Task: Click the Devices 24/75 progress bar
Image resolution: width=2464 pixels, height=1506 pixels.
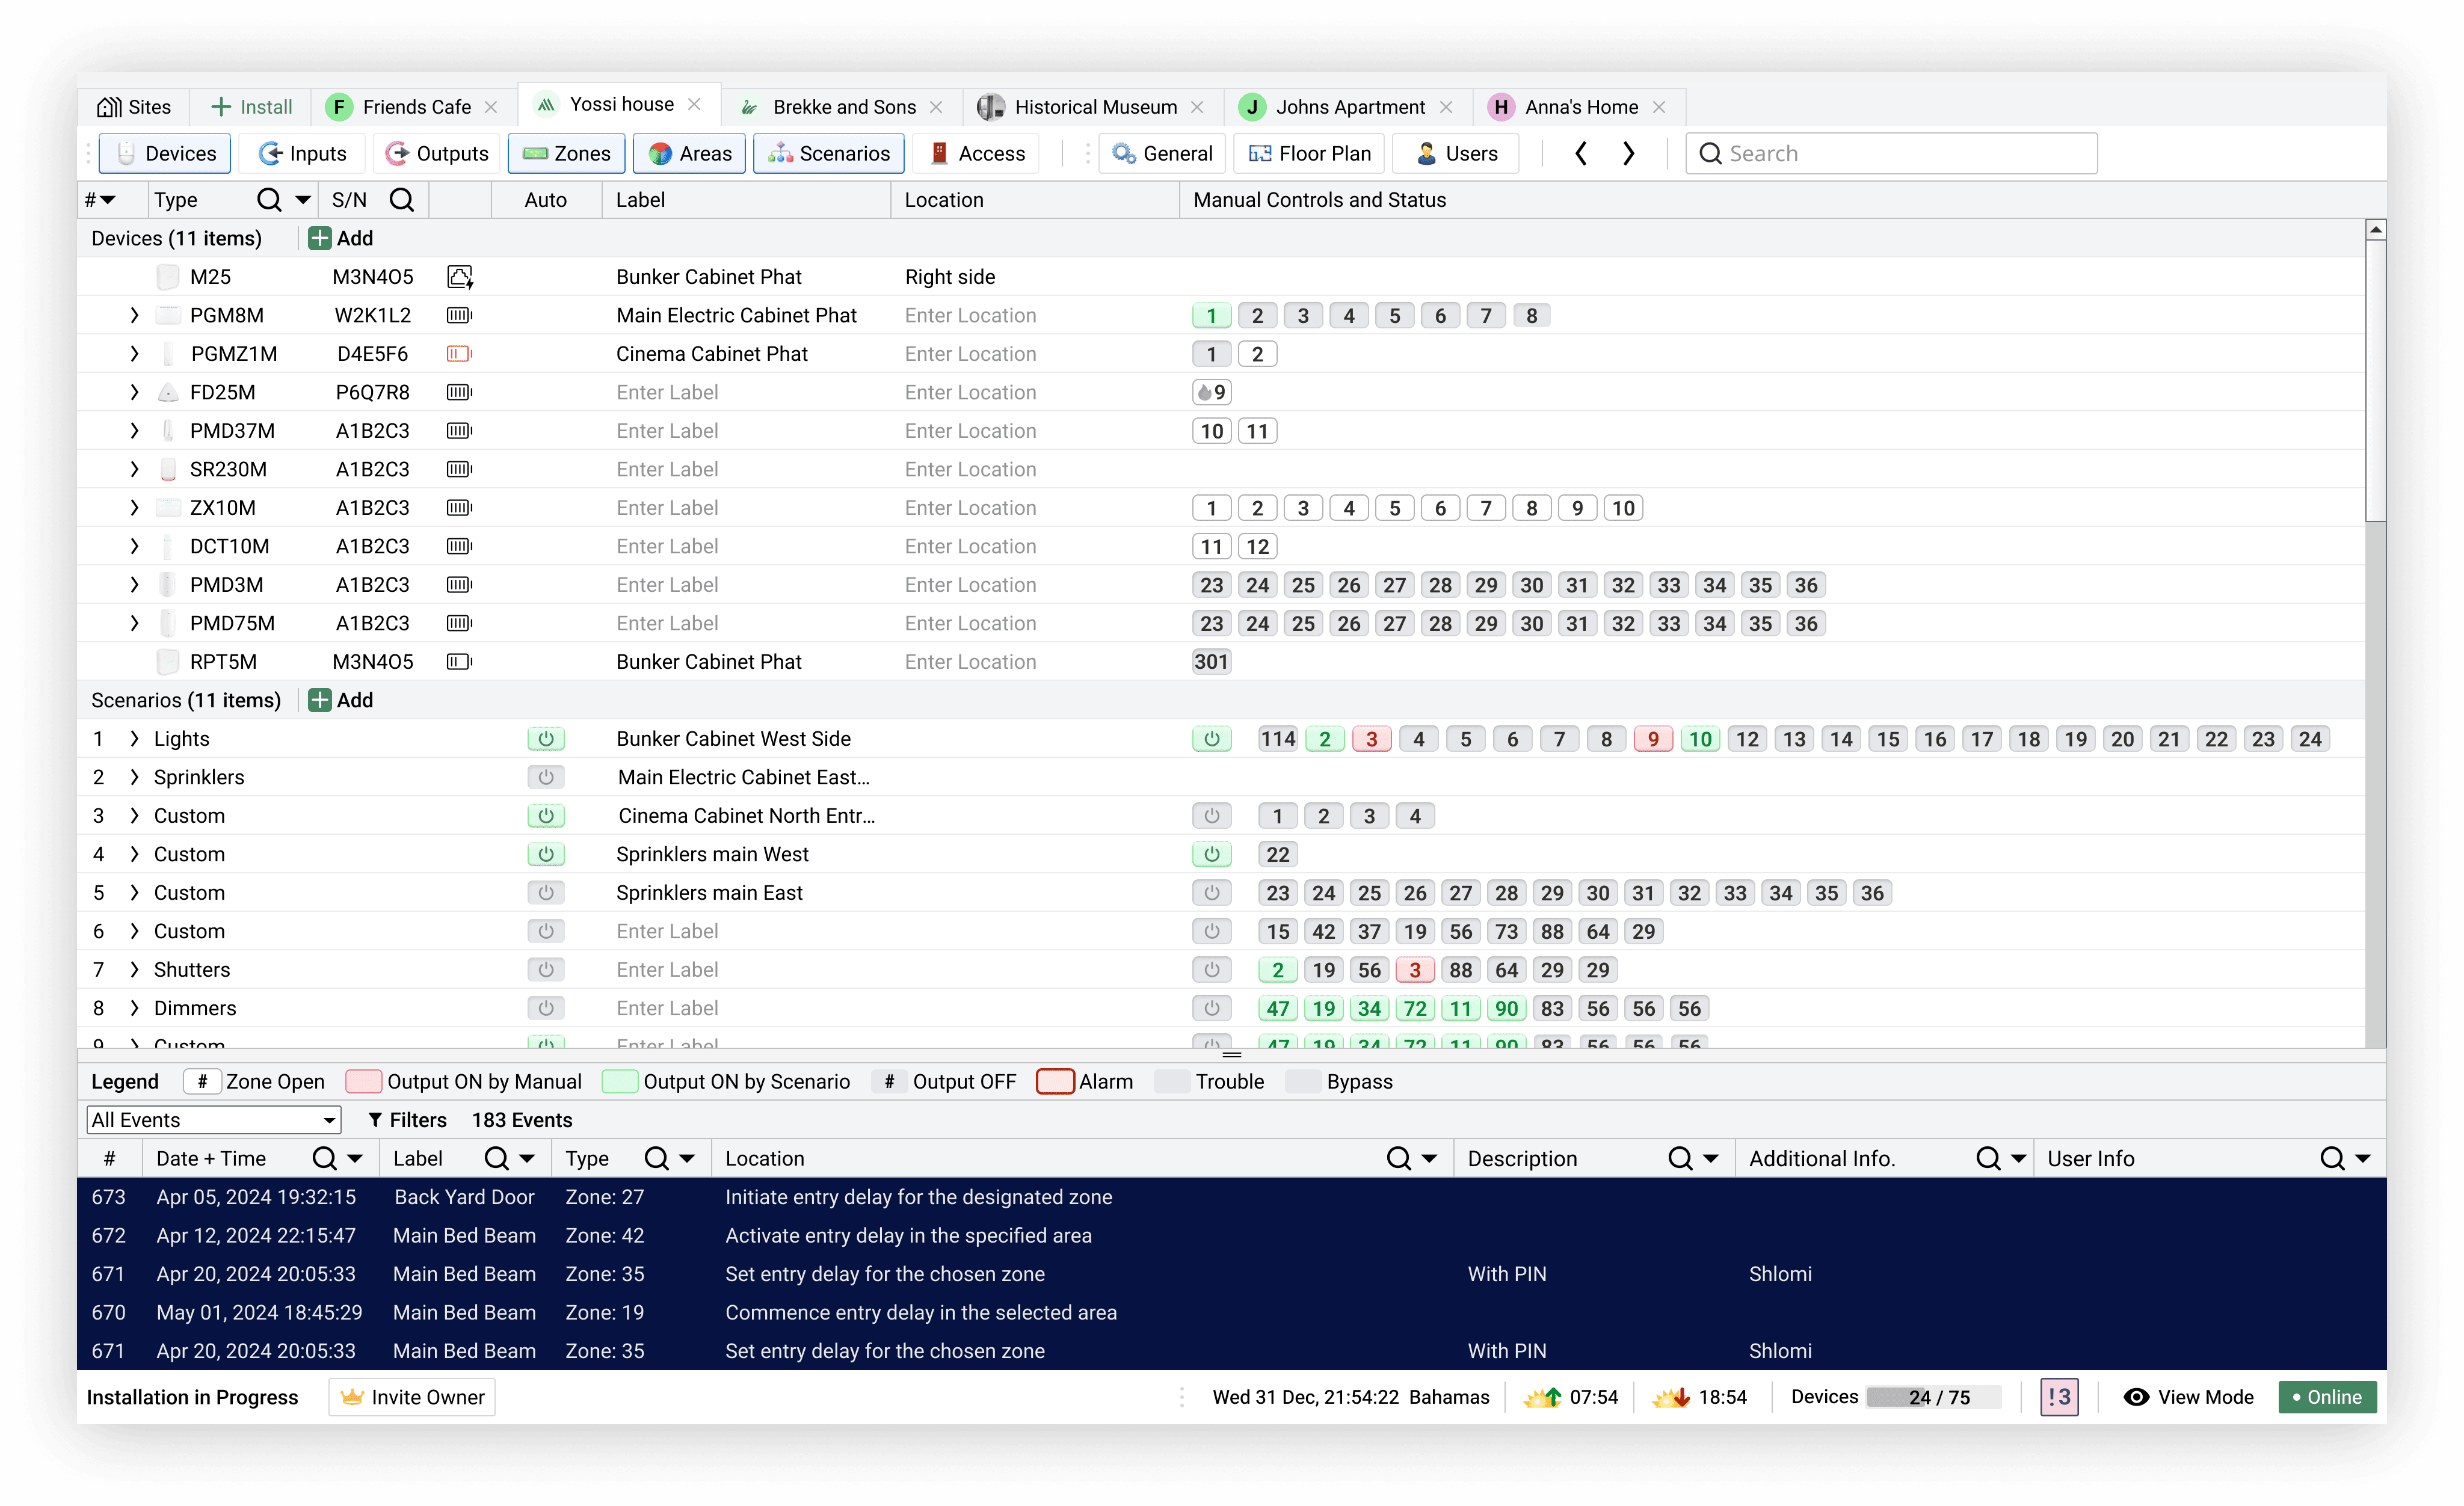Action: coord(1933,1397)
